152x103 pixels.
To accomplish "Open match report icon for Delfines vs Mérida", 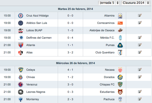I will tap(140, 37).
